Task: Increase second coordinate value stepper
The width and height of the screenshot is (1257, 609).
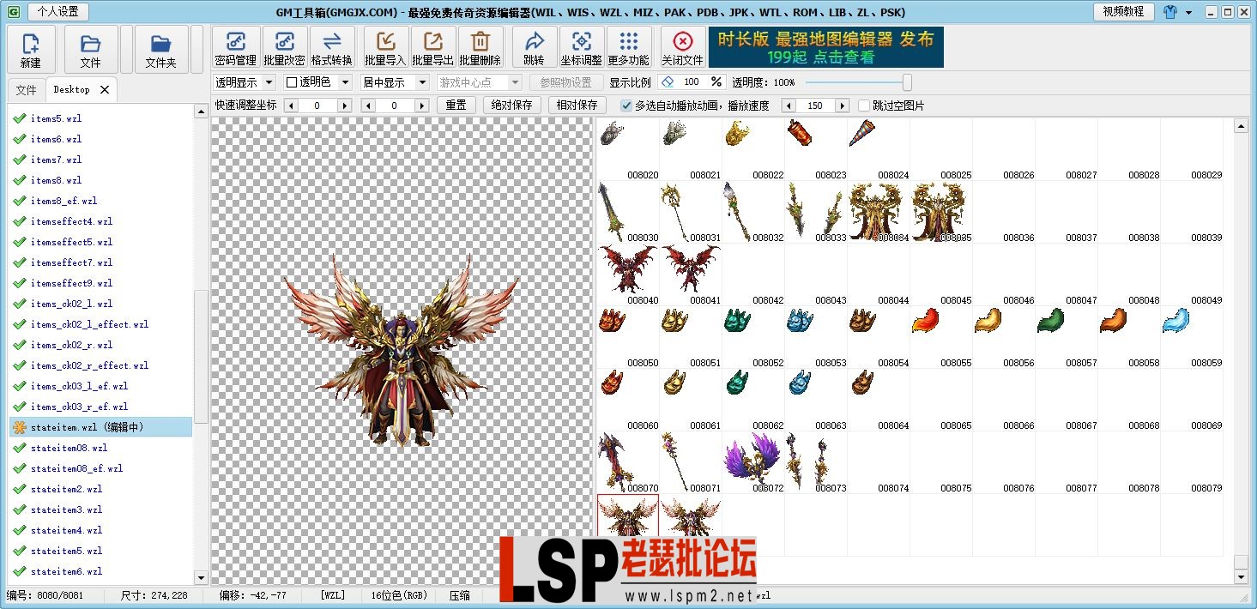Action: click(422, 106)
